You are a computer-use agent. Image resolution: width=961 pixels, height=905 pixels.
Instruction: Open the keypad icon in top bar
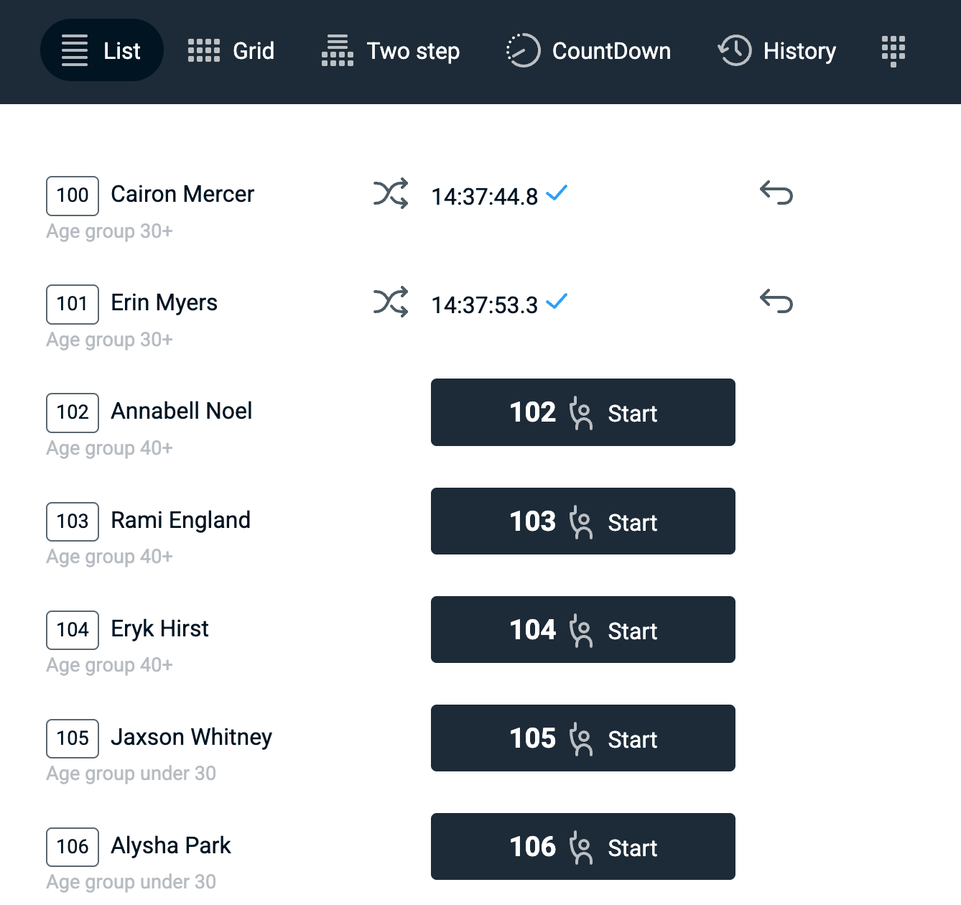[893, 51]
